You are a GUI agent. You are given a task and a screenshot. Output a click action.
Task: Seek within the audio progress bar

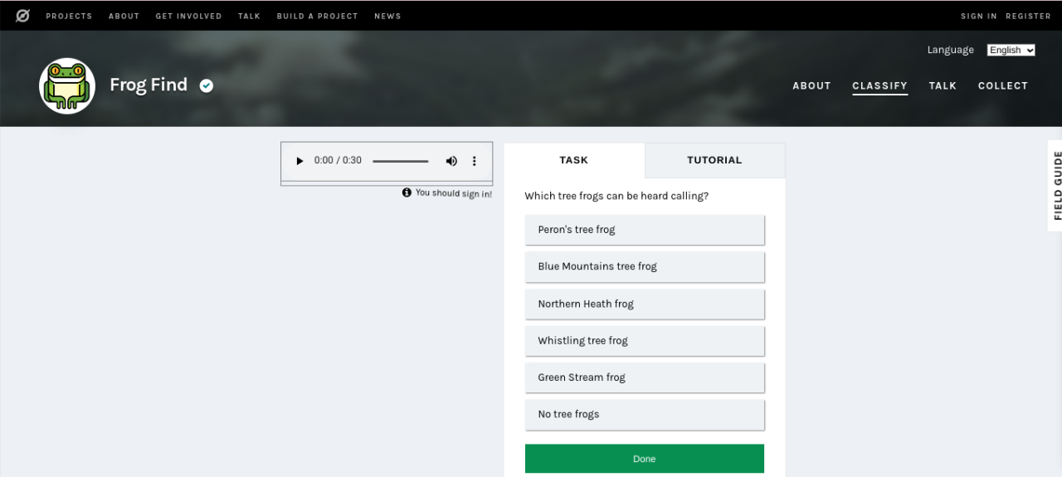pyautogui.click(x=401, y=161)
